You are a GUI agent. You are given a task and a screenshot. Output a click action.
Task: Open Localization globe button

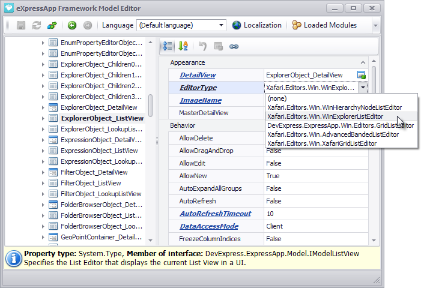tap(256, 25)
